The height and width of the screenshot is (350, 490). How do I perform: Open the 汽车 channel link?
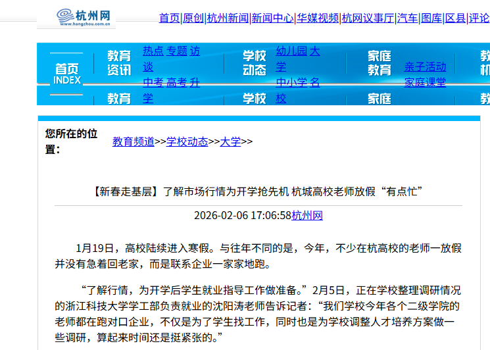pyautogui.click(x=407, y=18)
